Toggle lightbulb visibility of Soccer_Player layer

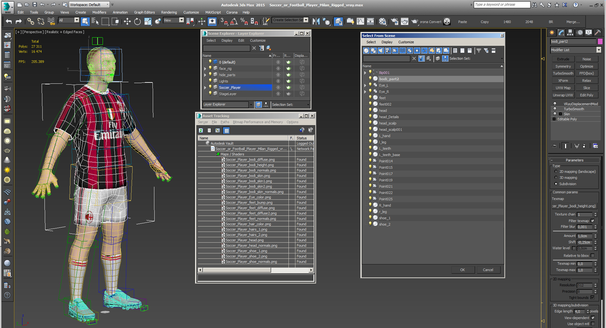click(210, 87)
